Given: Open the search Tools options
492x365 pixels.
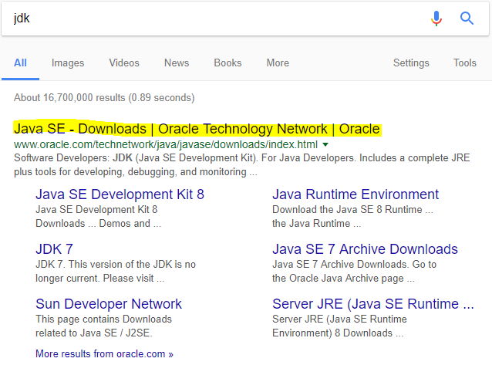Looking at the screenshot, I should point(465,63).
